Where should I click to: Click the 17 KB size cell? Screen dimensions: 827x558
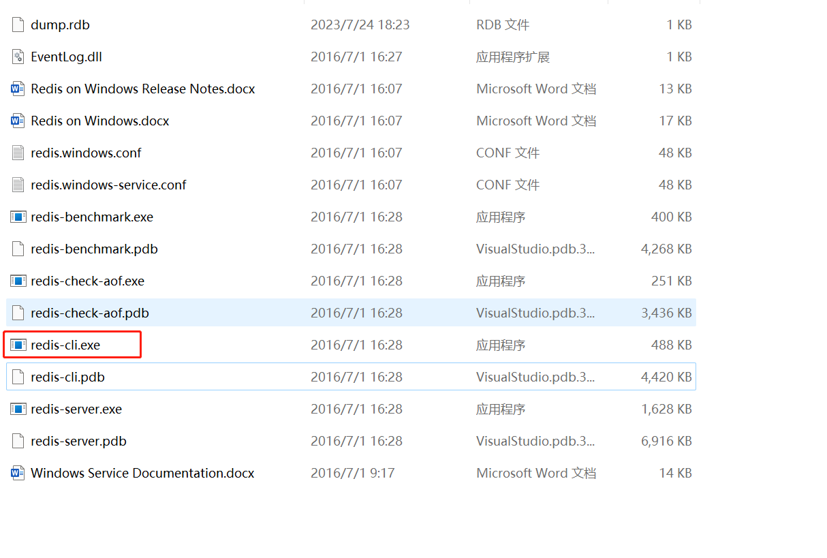point(675,121)
